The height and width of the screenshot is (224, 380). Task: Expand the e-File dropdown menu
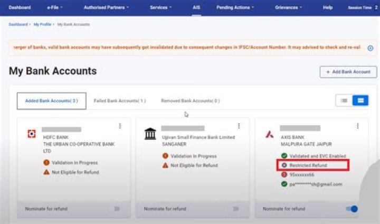tap(54, 7)
